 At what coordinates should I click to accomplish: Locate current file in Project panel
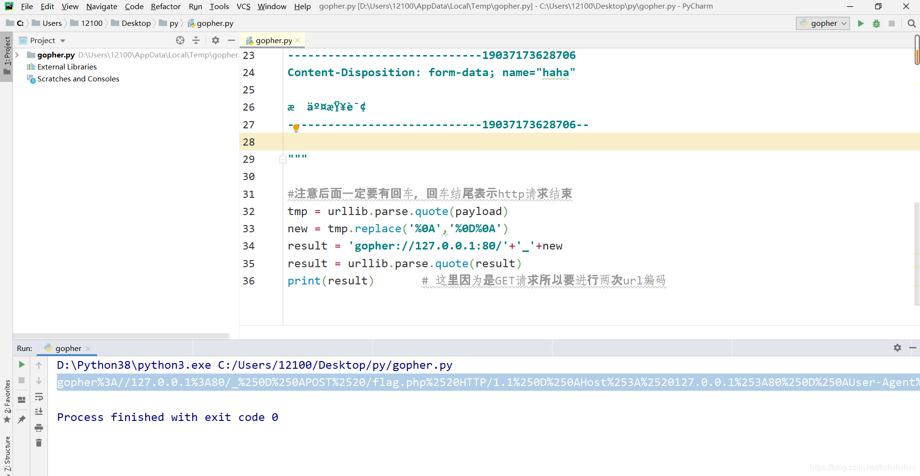tap(180, 41)
